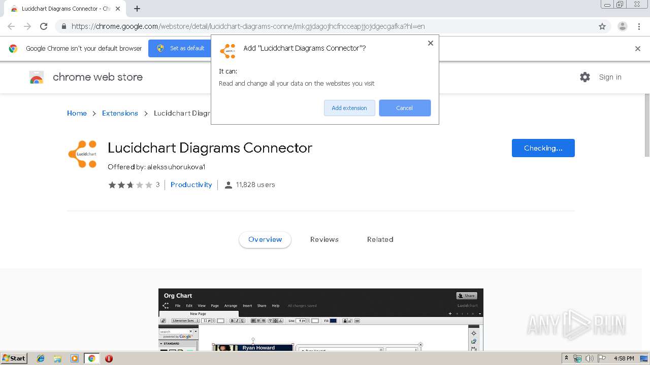The width and height of the screenshot is (650, 365).
Task: Reload the current page
Action: click(44, 26)
